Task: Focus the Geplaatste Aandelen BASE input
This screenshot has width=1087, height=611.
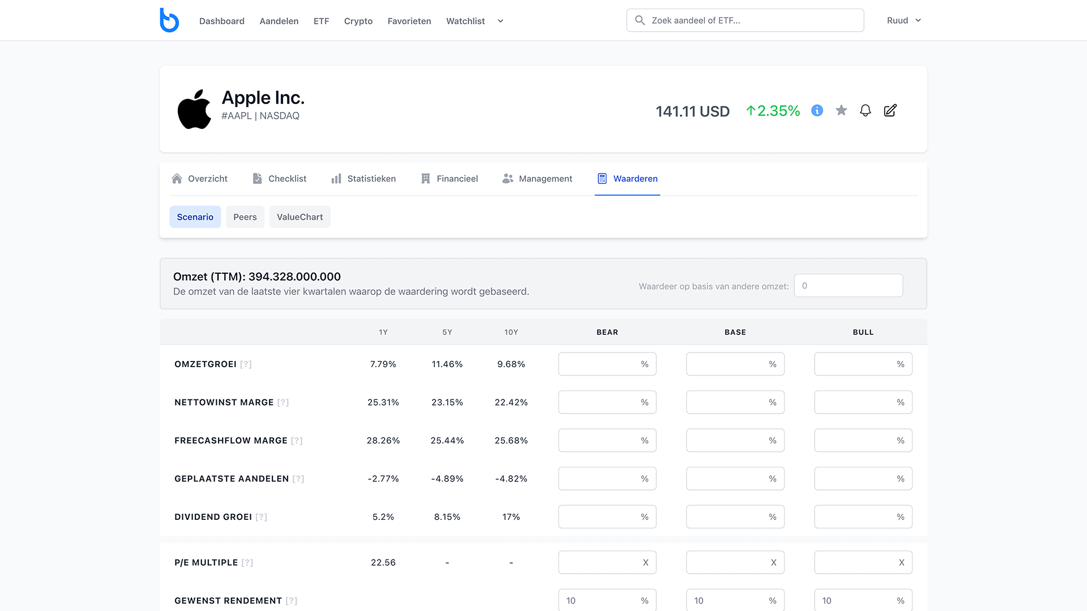Action: click(735, 479)
